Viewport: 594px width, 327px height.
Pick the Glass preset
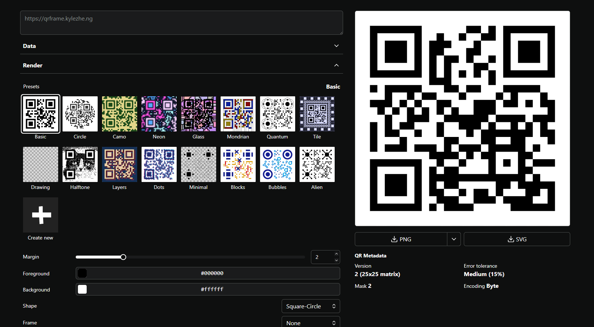click(199, 114)
